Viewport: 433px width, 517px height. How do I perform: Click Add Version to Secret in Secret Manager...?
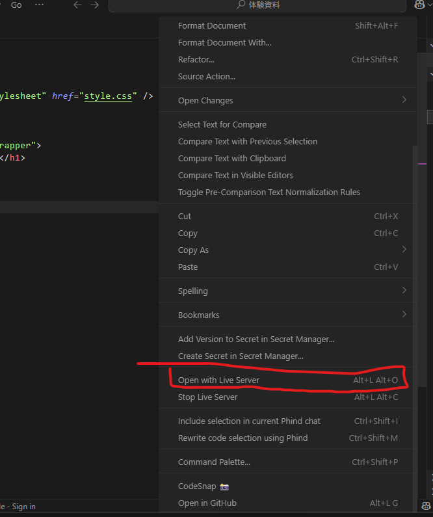[288, 339]
